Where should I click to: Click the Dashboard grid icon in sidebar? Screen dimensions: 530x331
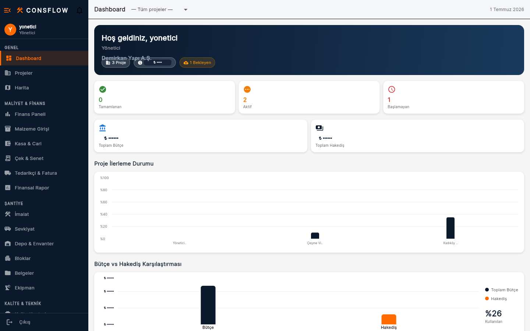[x=9, y=58]
